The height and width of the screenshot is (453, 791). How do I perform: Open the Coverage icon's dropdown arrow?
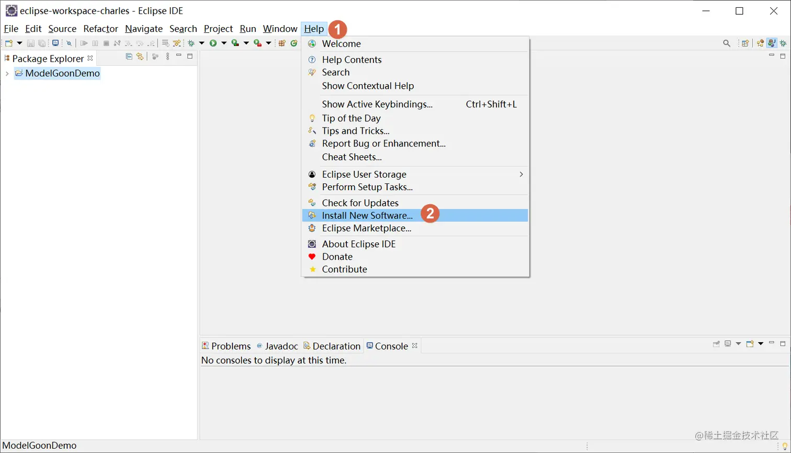coord(246,43)
